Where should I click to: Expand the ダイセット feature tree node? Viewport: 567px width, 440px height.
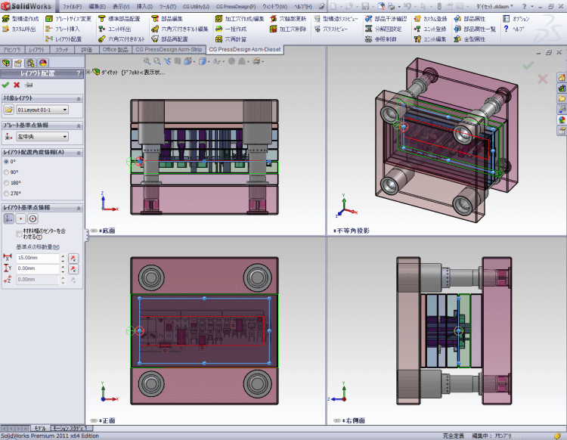pos(88,72)
